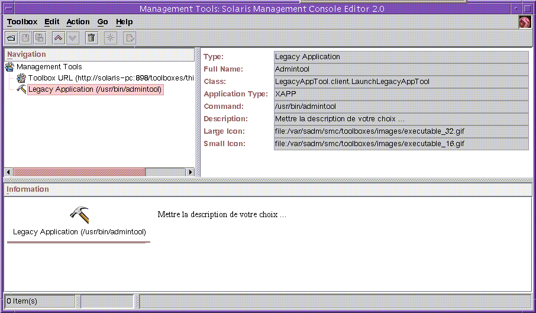Click the Save As toolbar icon
The width and height of the screenshot is (536, 313).
pyautogui.click(x=40, y=38)
